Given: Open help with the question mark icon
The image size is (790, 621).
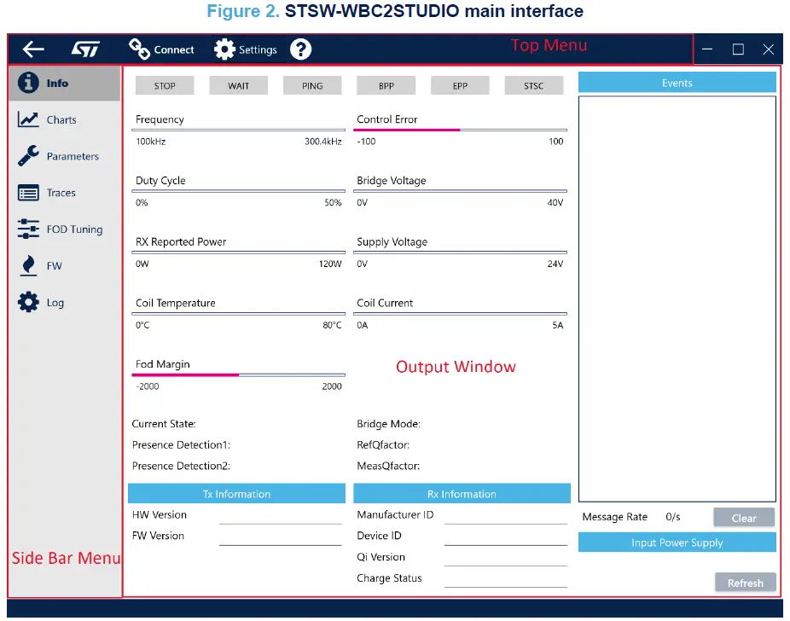Looking at the screenshot, I should coord(300,49).
